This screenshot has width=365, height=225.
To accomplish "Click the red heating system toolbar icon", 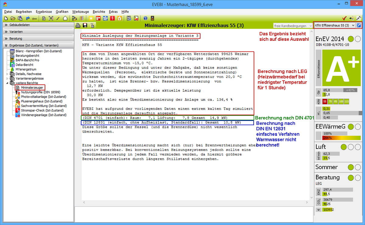I will coord(98,18).
